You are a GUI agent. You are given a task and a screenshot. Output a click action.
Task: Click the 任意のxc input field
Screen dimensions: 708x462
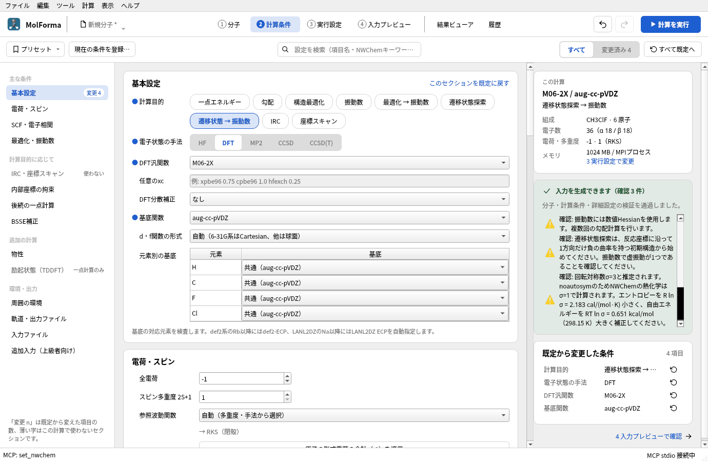tap(349, 181)
